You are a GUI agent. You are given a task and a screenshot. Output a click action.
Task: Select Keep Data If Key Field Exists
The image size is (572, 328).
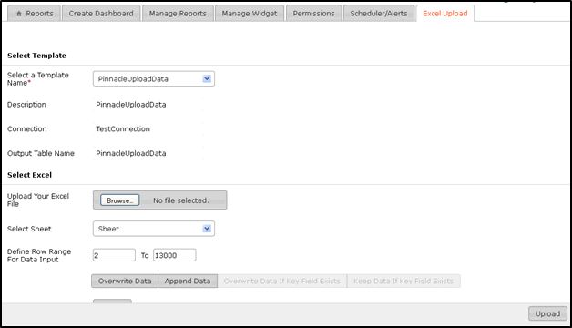[403, 281]
